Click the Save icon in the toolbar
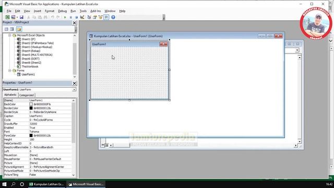This screenshot has width=334, height=188. [x=21, y=17]
